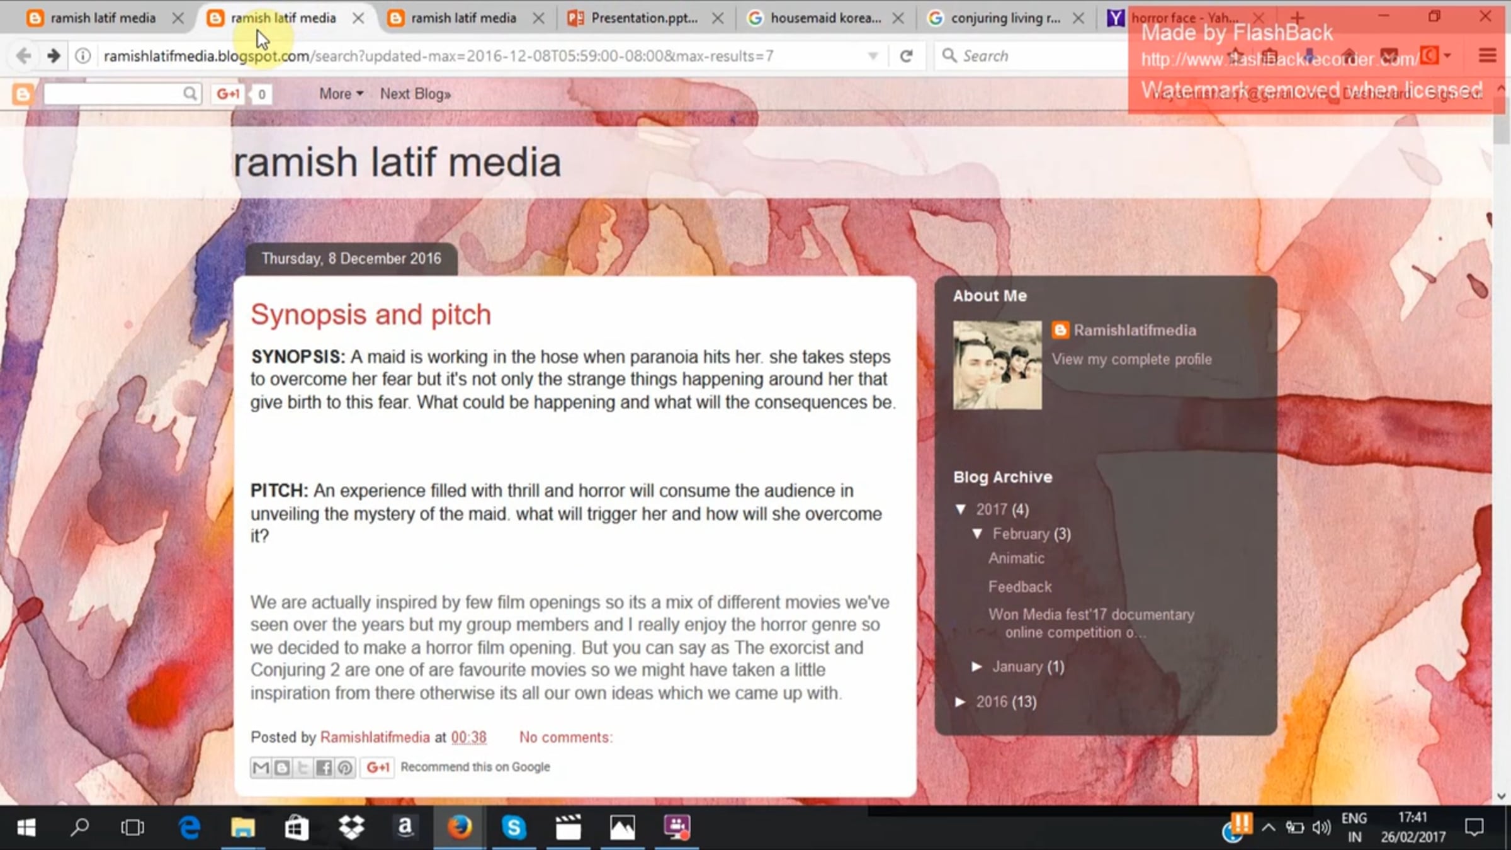Click the Blogger logo in navbar
This screenshot has width=1511, height=850.
23,94
